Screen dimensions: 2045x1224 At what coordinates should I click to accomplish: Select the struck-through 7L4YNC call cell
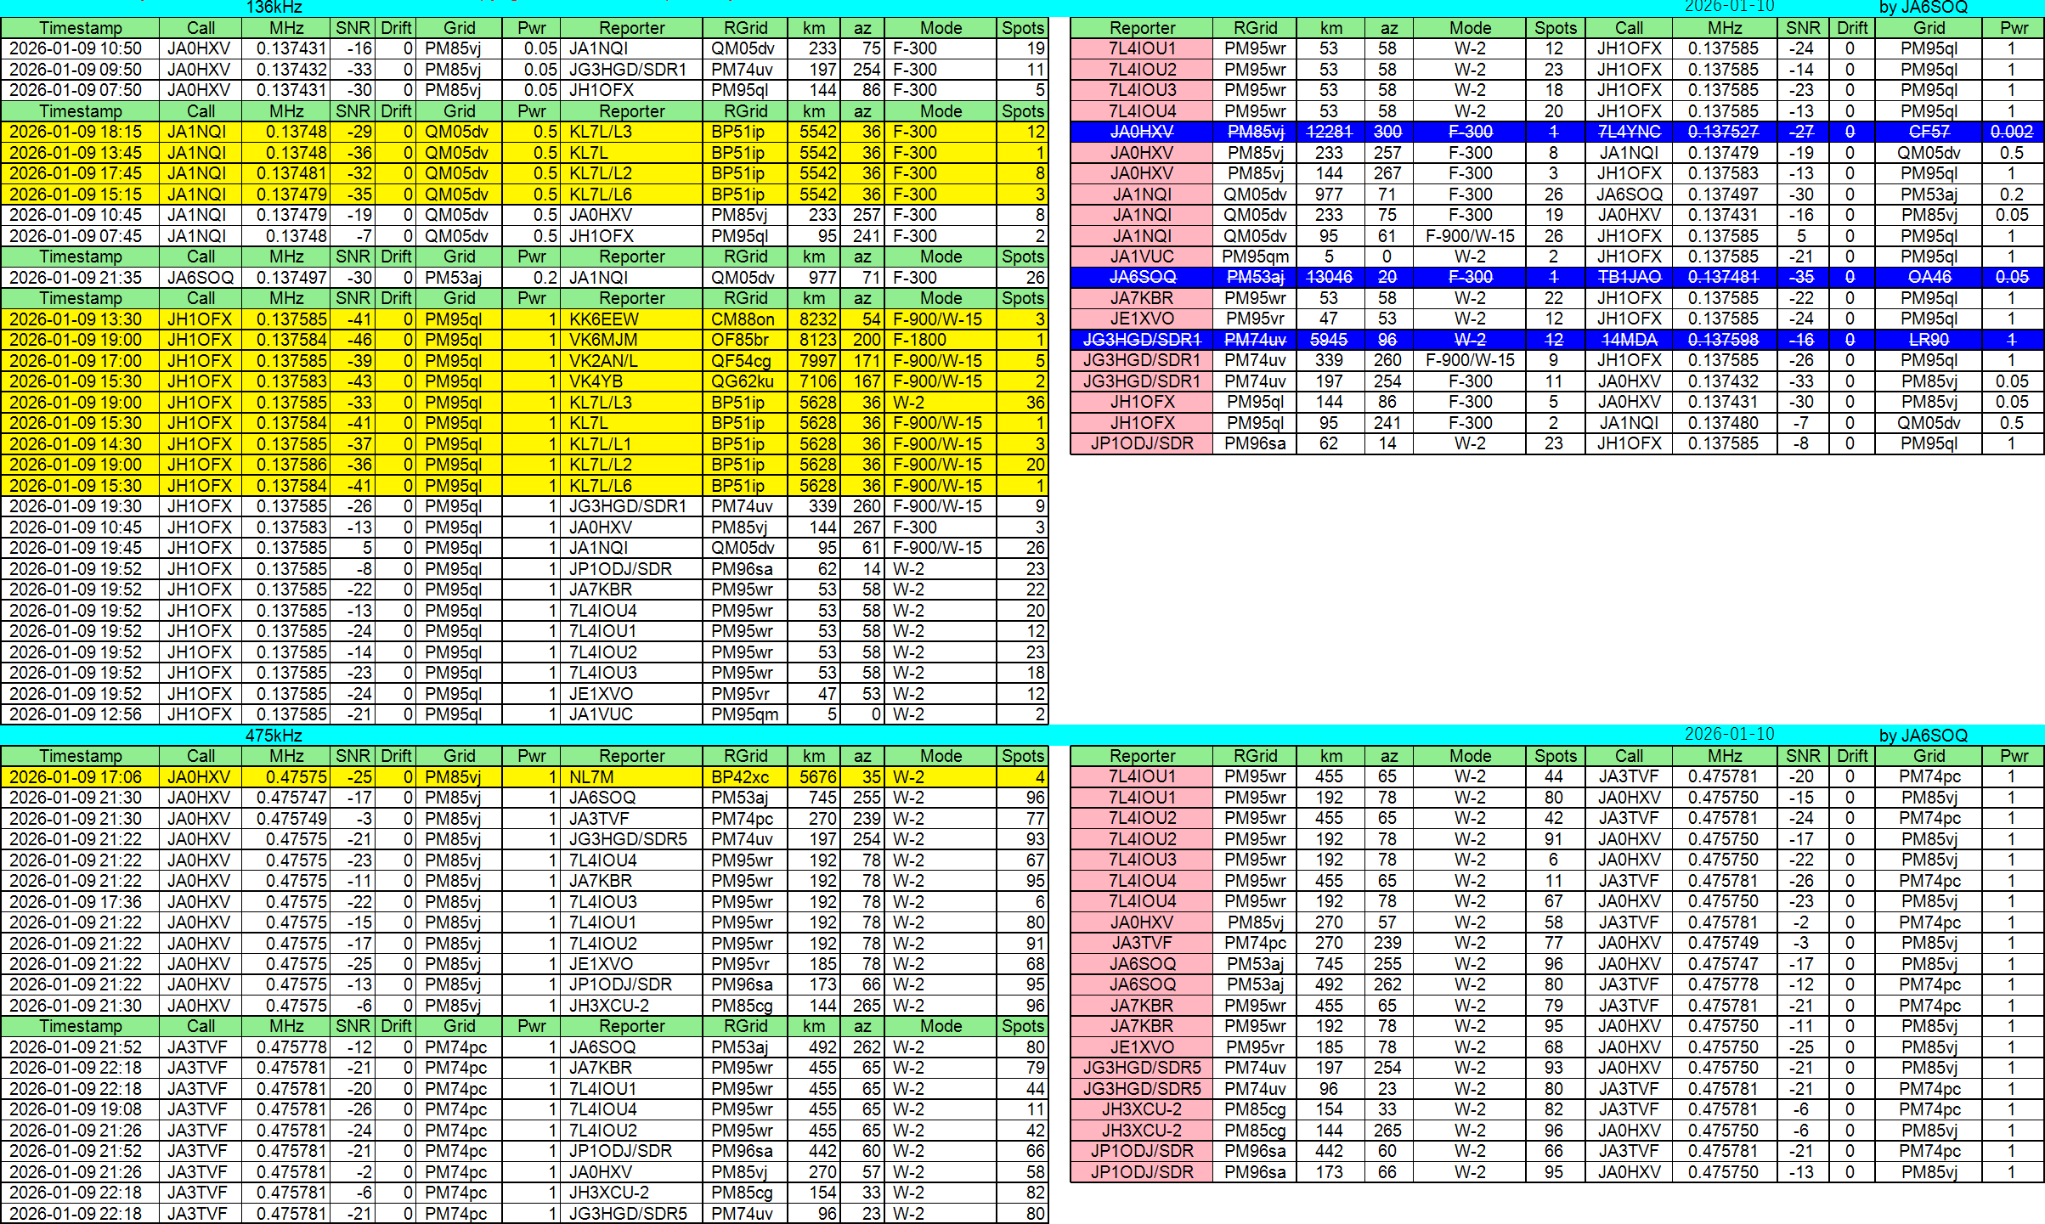point(1629,132)
